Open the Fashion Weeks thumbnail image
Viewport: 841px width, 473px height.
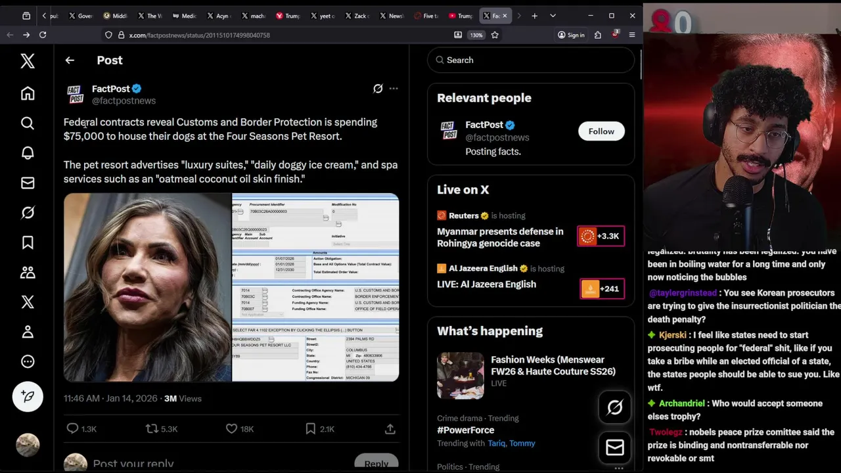(x=461, y=376)
